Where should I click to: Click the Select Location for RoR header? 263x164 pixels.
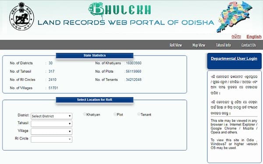95,100
